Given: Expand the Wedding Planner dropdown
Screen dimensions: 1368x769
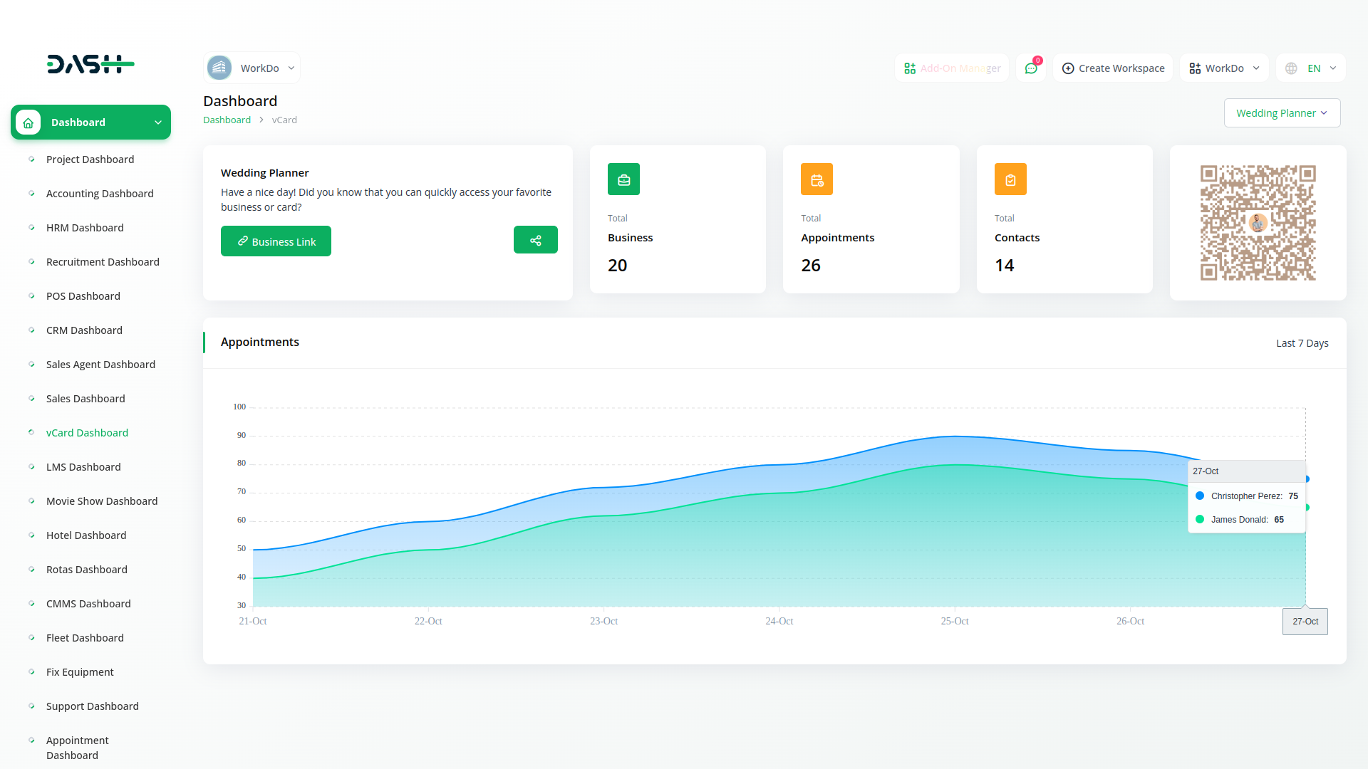Looking at the screenshot, I should (1281, 113).
